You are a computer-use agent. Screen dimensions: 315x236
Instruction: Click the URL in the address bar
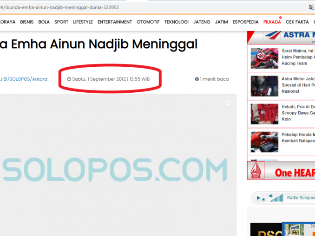click(59, 7)
